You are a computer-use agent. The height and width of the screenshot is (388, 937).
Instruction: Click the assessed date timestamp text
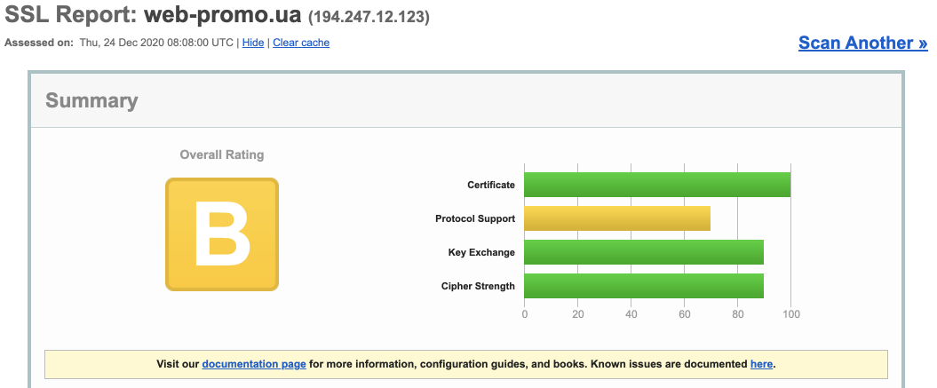click(157, 43)
